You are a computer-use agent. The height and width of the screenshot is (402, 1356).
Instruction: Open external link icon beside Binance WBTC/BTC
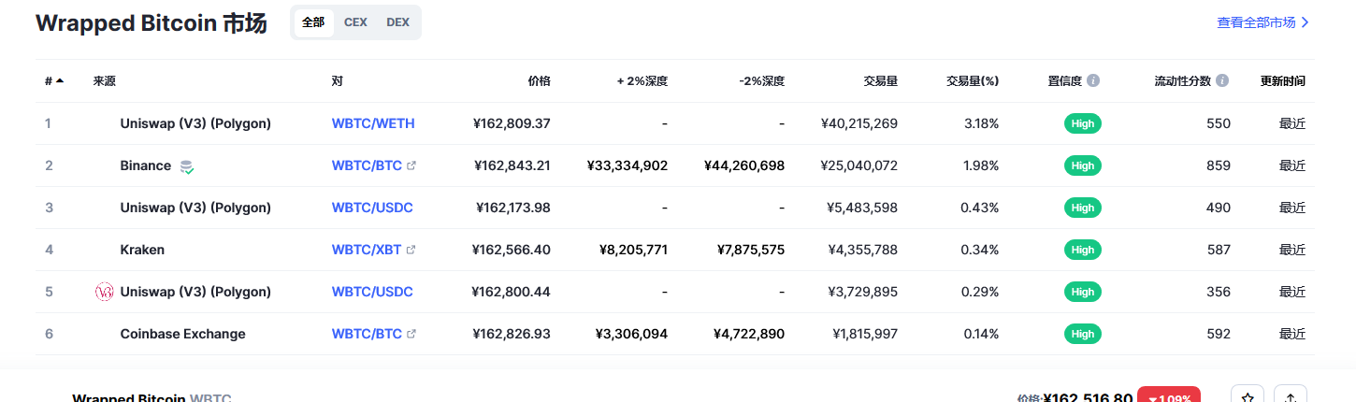pyautogui.click(x=411, y=165)
